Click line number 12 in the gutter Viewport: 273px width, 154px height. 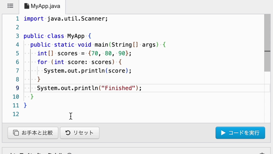pos(16,114)
